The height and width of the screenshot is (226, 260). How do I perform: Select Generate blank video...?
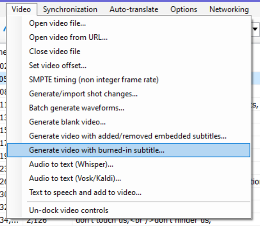pos(67,122)
